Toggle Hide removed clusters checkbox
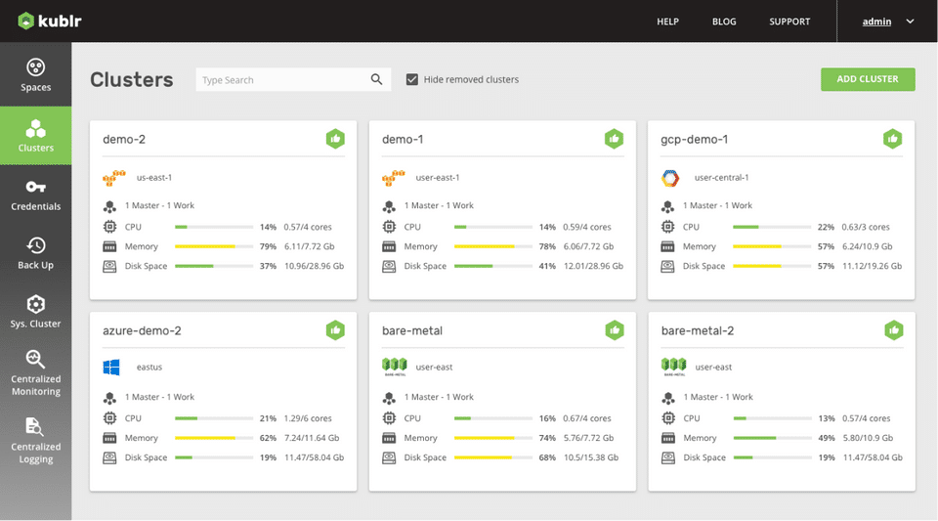Image resolution: width=938 pixels, height=521 pixels. (412, 79)
